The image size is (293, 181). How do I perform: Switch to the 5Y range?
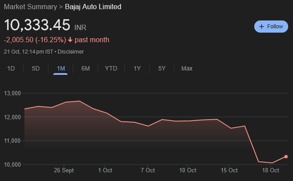tap(162, 68)
